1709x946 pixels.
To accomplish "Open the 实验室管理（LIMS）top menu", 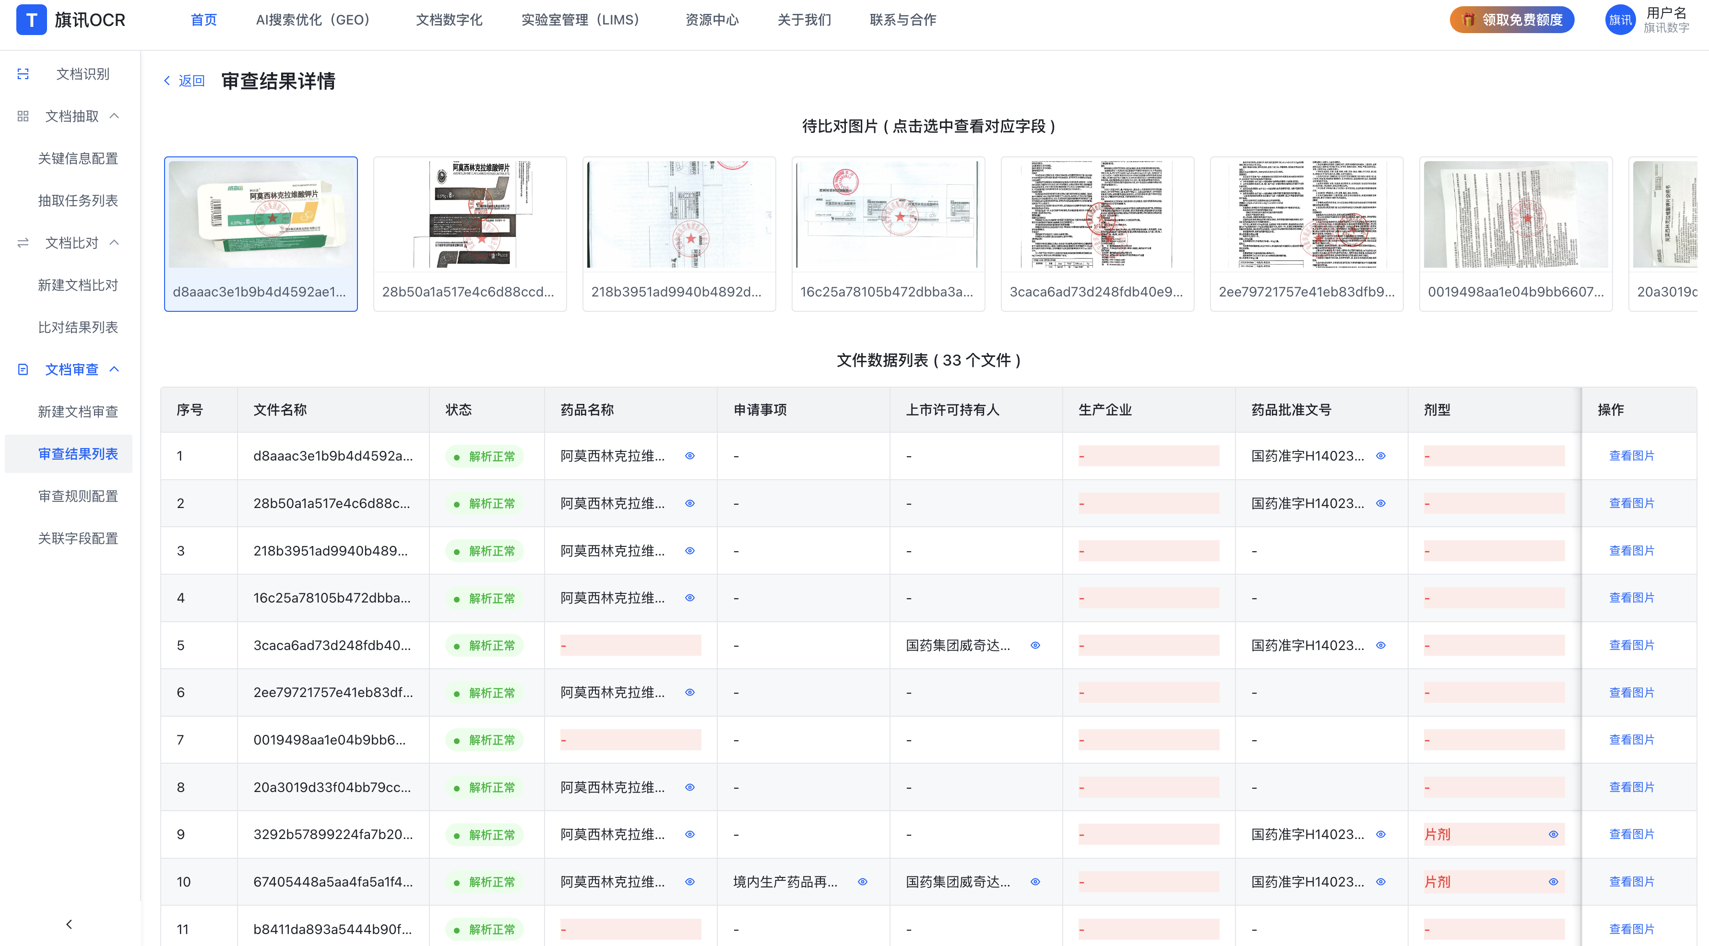I will pyautogui.click(x=581, y=20).
